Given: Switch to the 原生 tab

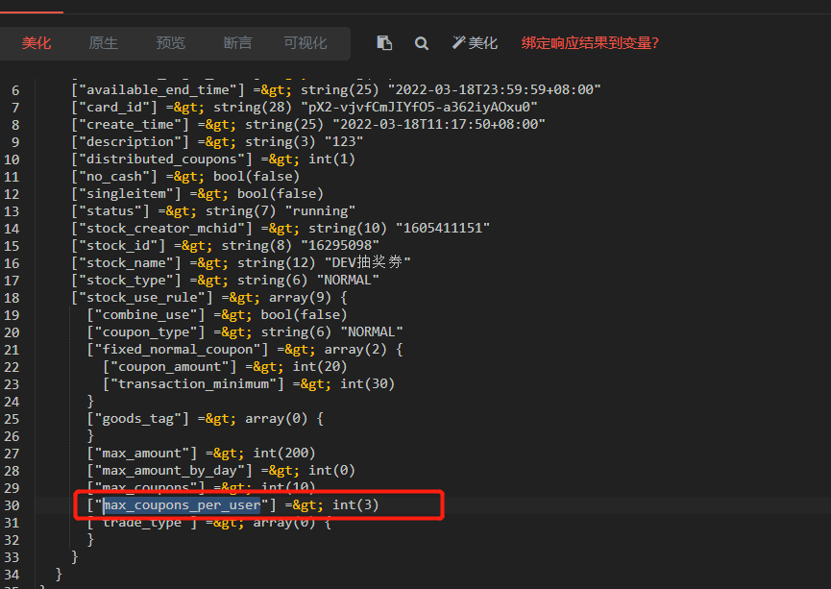Looking at the screenshot, I should (x=104, y=43).
